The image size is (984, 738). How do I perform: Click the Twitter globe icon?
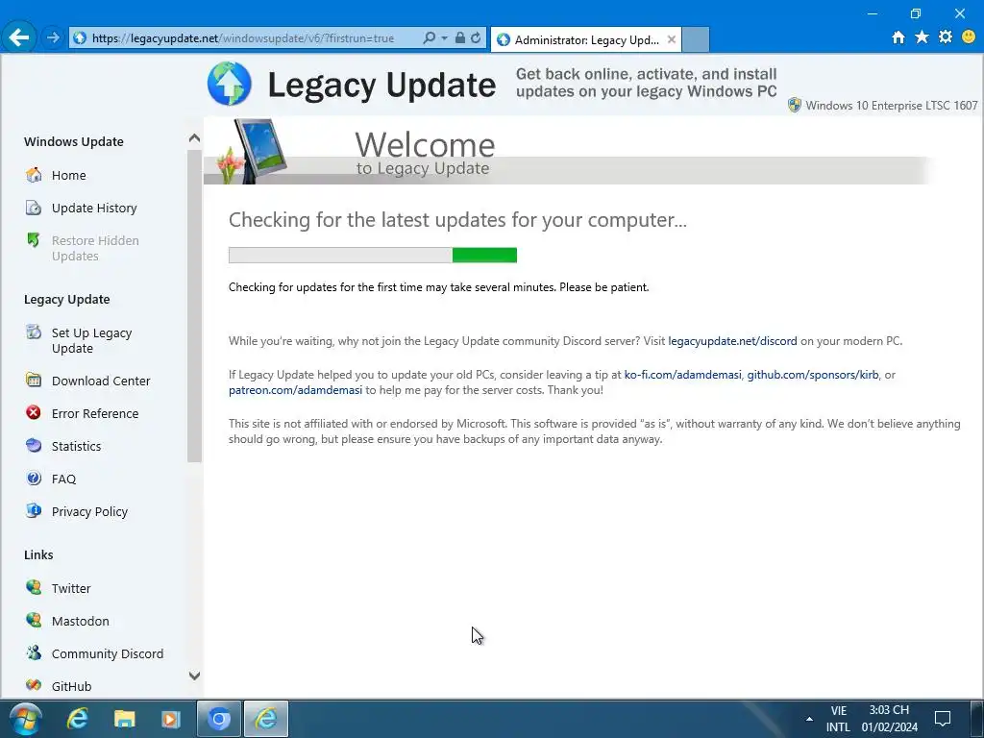tap(34, 587)
